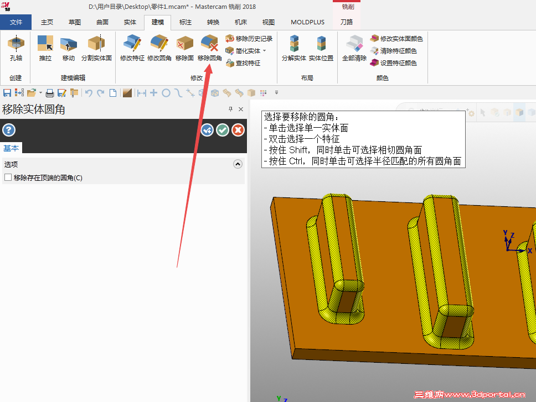Open the quick access toolbar customize arrow

(276, 93)
